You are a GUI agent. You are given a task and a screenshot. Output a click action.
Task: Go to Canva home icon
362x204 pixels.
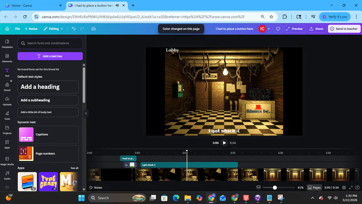[7, 29]
